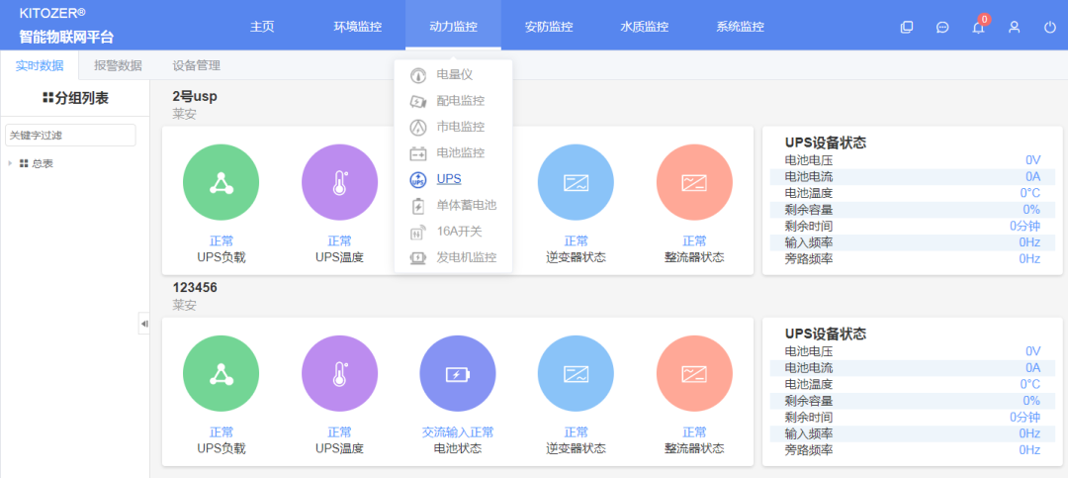Viewport: 1068px width, 478px height.
Task: Click blue 逆变器状态 circle in 123456 group
Action: tap(576, 373)
